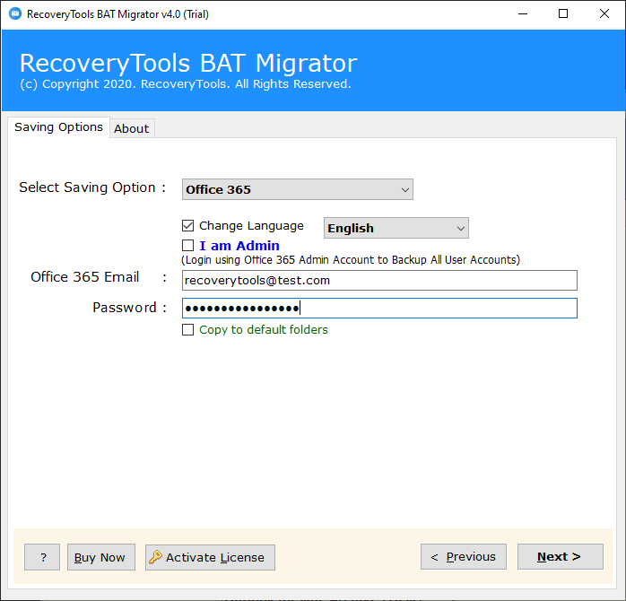Close the BAT Migrator window

pyautogui.click(x=604, y=14)
